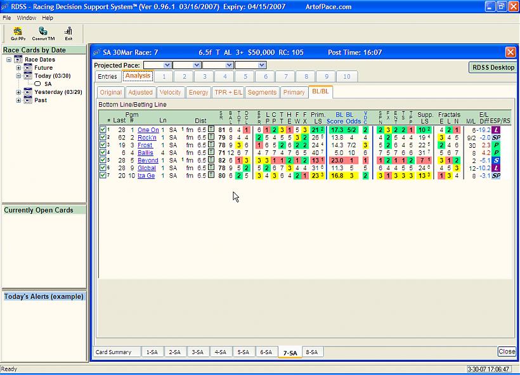Click the T surface icon in Beyond row

point(211,160)
